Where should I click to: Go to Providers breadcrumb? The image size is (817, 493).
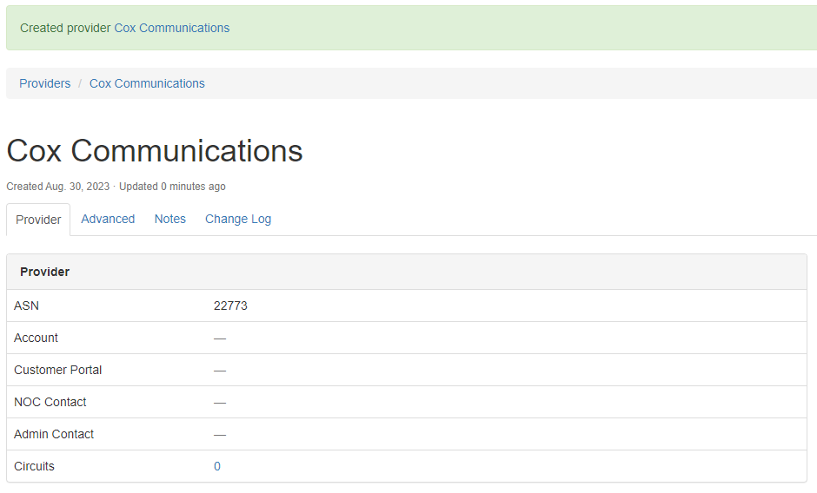tap(45, 83)
